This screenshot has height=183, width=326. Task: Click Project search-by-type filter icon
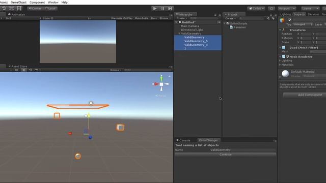click(268, 18)
